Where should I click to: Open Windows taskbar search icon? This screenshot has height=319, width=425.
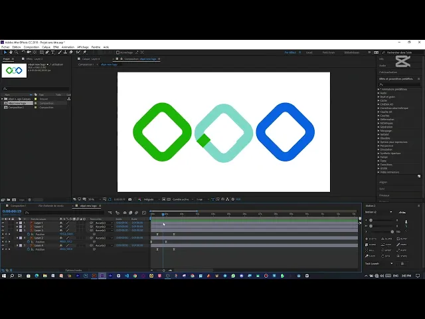pyautogui.click(x=12, y=276)
